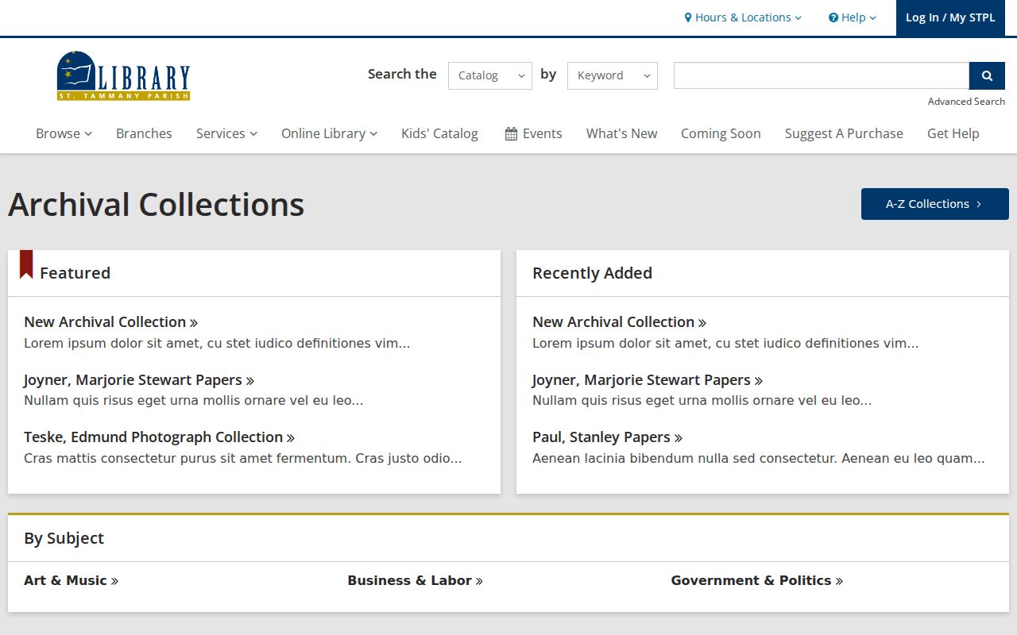Open the Get Help page
Image resolution: width=1017 pixels, height=635 pixels.
click(953, 133)
